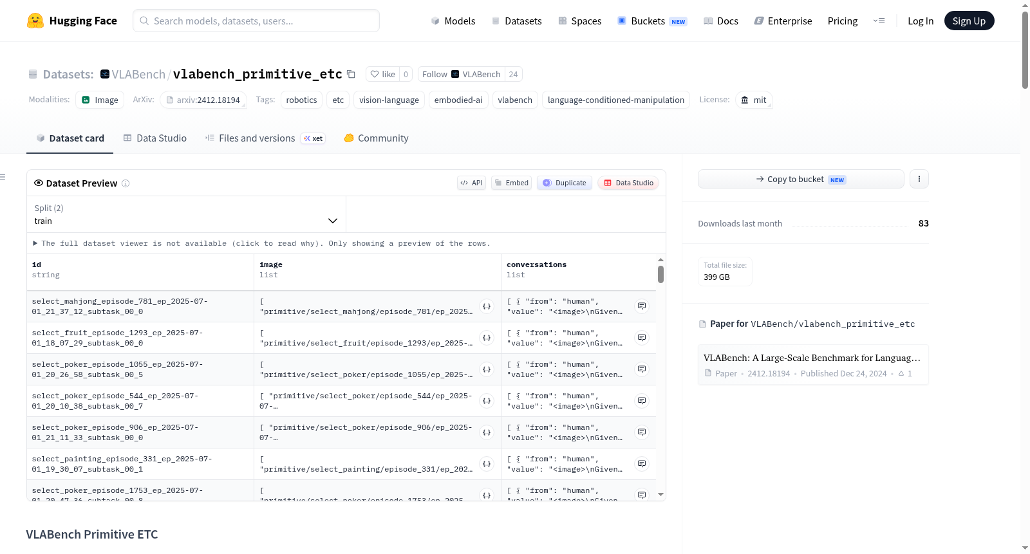Viewport: 1030px width, 554px height.
Task: Select the robotics tag
Action: (x=301, y=100)
